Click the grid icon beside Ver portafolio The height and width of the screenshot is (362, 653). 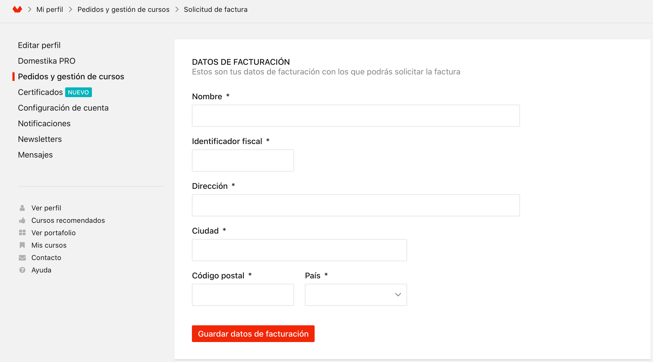click(22, 233)
